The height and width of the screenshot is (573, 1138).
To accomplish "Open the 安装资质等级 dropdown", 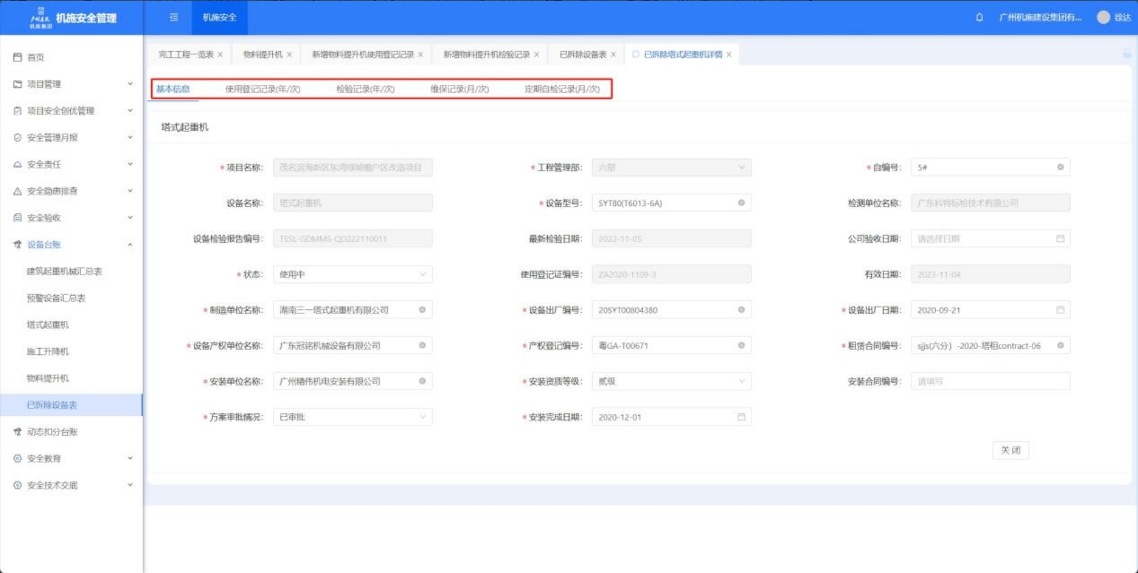I will coord(671,381).
